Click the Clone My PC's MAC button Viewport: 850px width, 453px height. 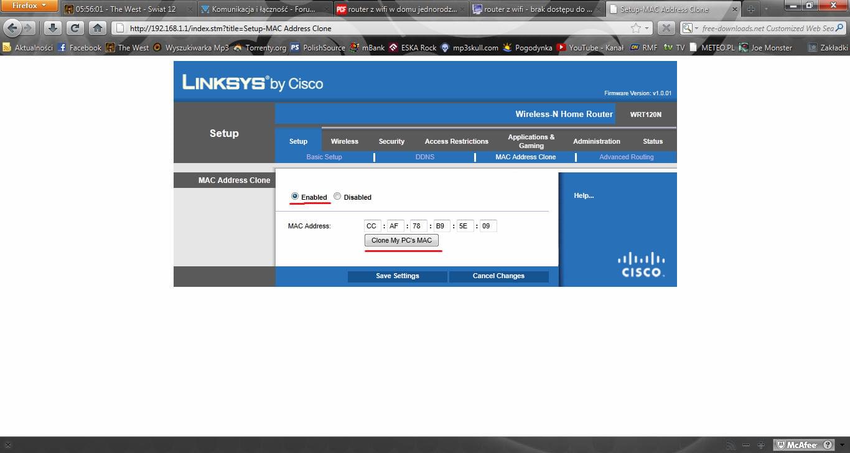401,240
